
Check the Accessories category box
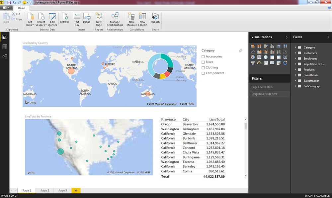tap(203, 56)
